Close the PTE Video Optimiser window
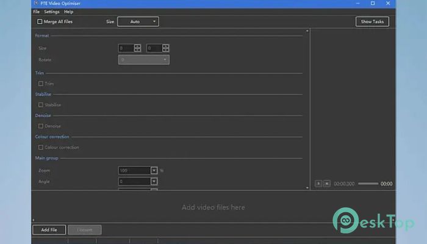This screenshot has width=427, height=244. [388, 3]
